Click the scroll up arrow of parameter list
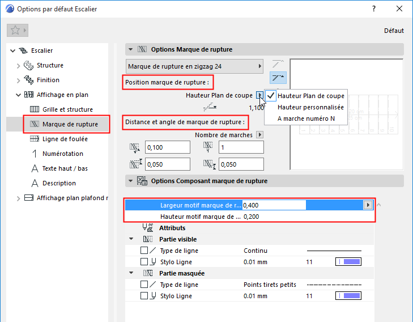 coord(379,205)
